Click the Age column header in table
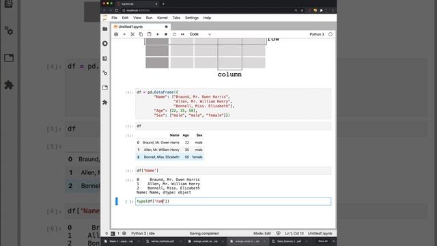437x246 pixels. (x=186, y=135)
